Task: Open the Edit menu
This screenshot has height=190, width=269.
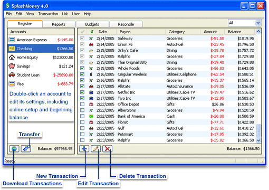Action: coord(18,14)
